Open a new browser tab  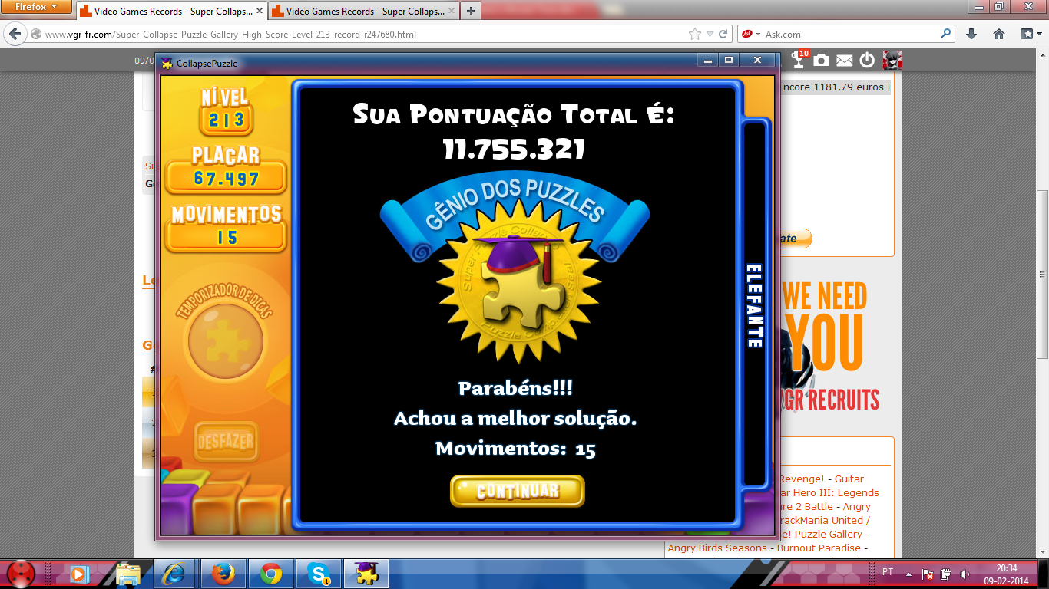point(470,11)
